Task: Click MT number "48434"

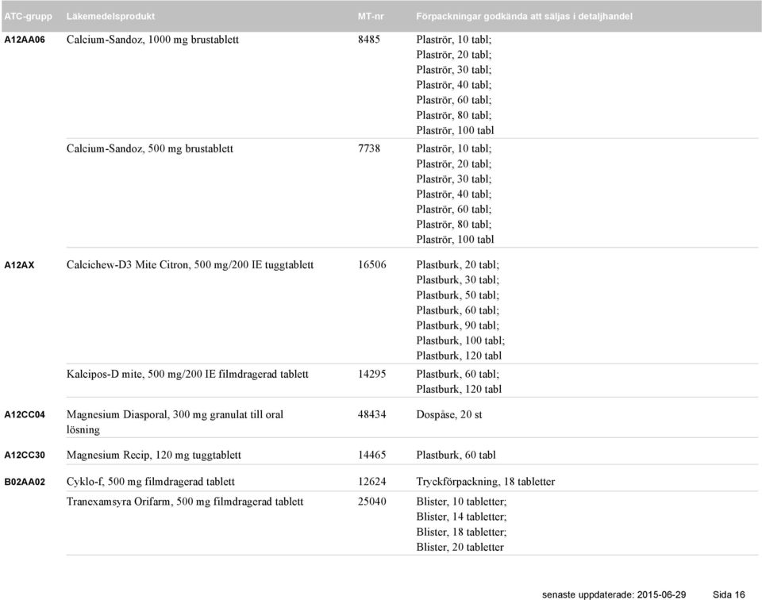Action: click(371, 415)
